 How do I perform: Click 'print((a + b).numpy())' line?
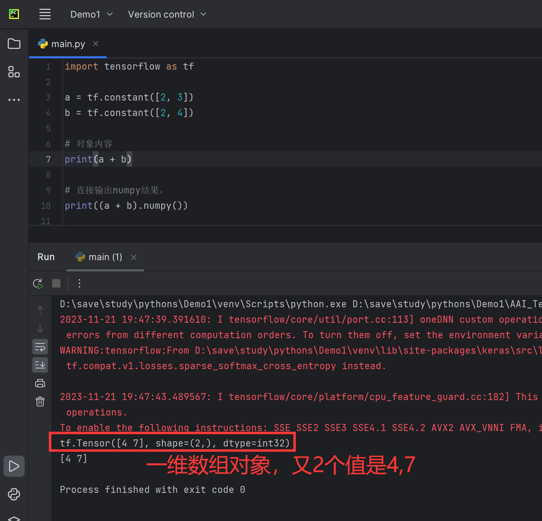tap(126, 206)
